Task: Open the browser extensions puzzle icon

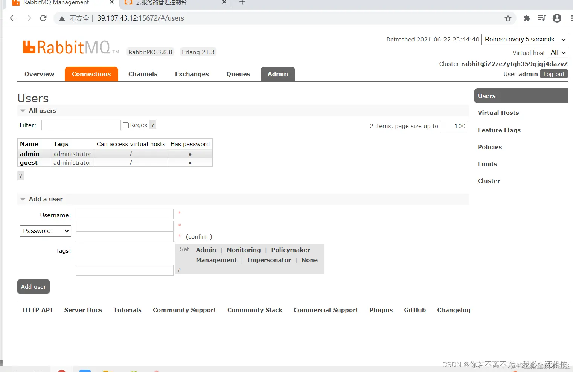Action: [x=527, y=18]
